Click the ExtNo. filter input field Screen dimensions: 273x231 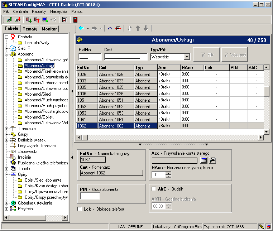coord(90,57)
